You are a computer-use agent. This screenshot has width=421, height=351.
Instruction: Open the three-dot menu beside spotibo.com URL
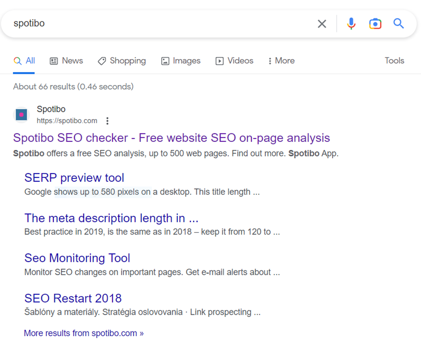click(x=107, y=121)
